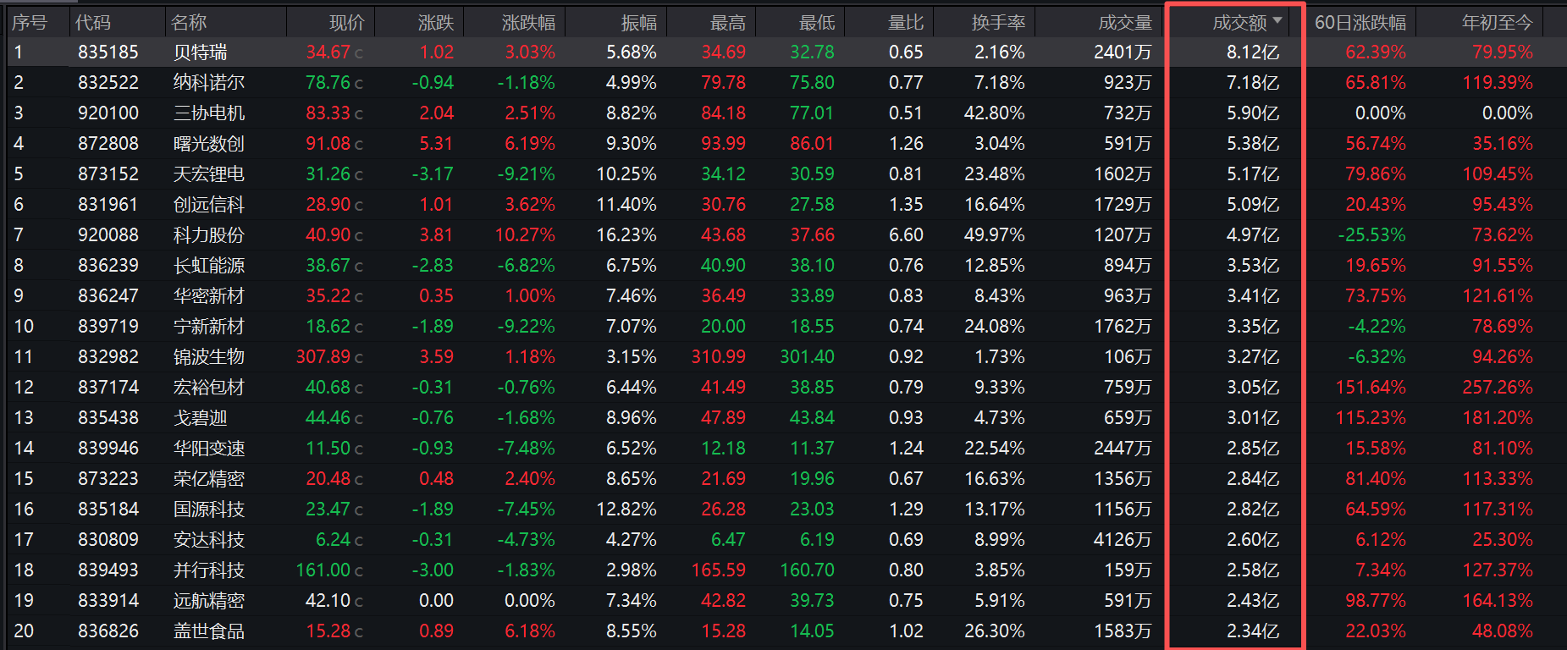Click price 307.89 of 锦波生物
Viewport: 1567px width, 650px height.
[323, 357]
